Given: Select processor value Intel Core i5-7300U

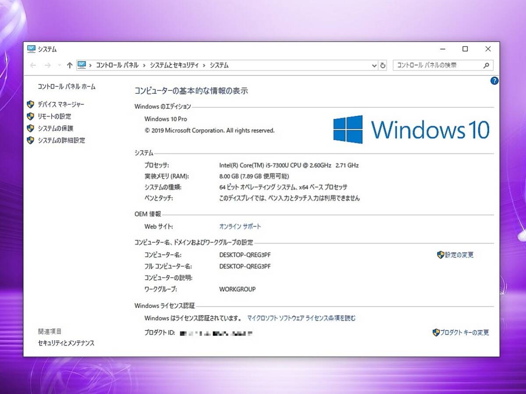Looking at the screenshot, I should pos(289,165).
